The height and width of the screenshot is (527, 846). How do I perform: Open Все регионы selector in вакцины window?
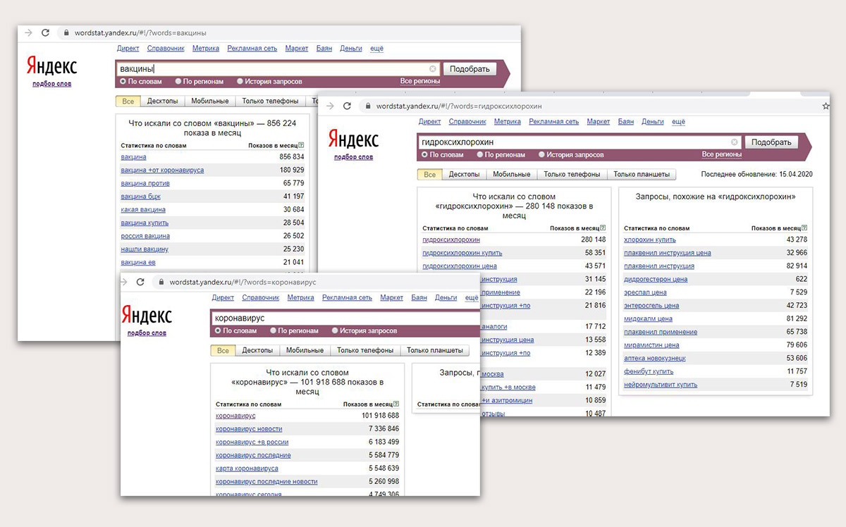click(x=420, y=81)
